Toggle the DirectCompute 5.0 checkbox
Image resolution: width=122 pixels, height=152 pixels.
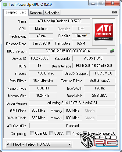pos(85,133)
